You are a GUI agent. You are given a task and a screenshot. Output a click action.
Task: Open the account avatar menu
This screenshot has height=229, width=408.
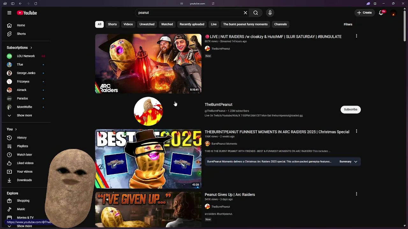[x=394, y=13]
